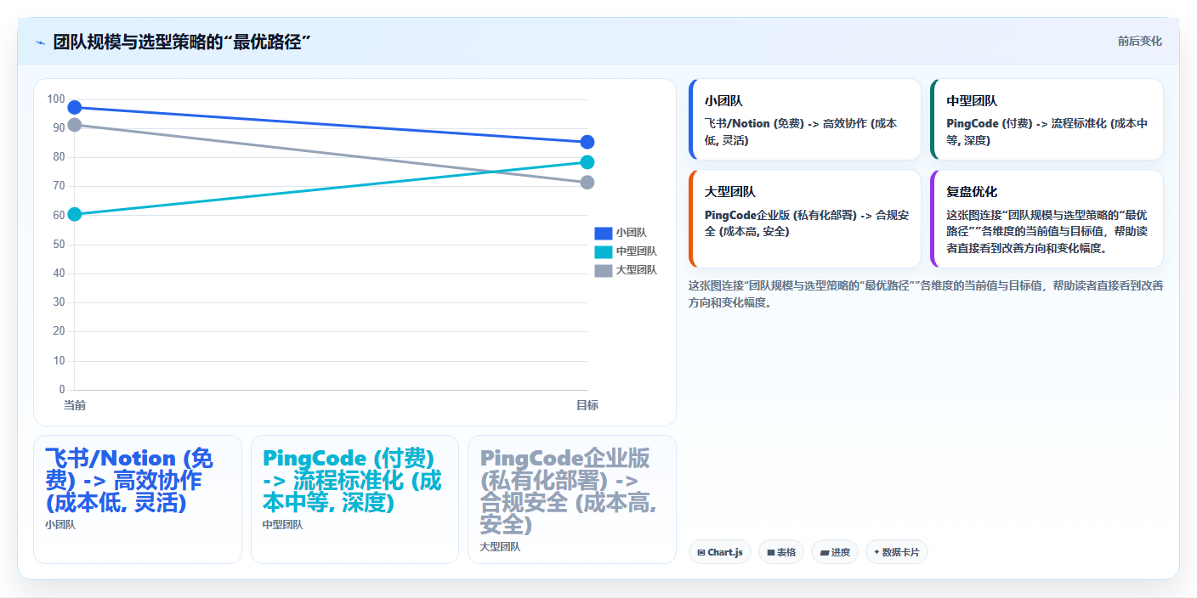This screenshot has height=598, width=1197.
Task: Click 中型团队 caption under the cyan metric
Action: (x=283, y=525)
